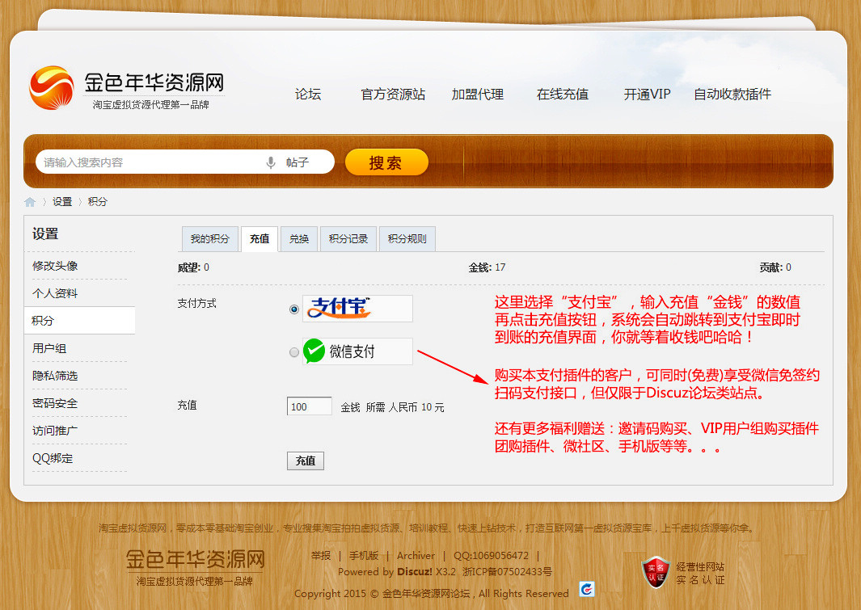Open 官方资源站 in the top navigation
861x610 pixels.
[x=393, y=95]
